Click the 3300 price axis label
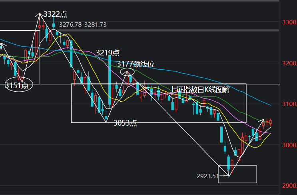297x195 pixels. (x=290, y=22)
